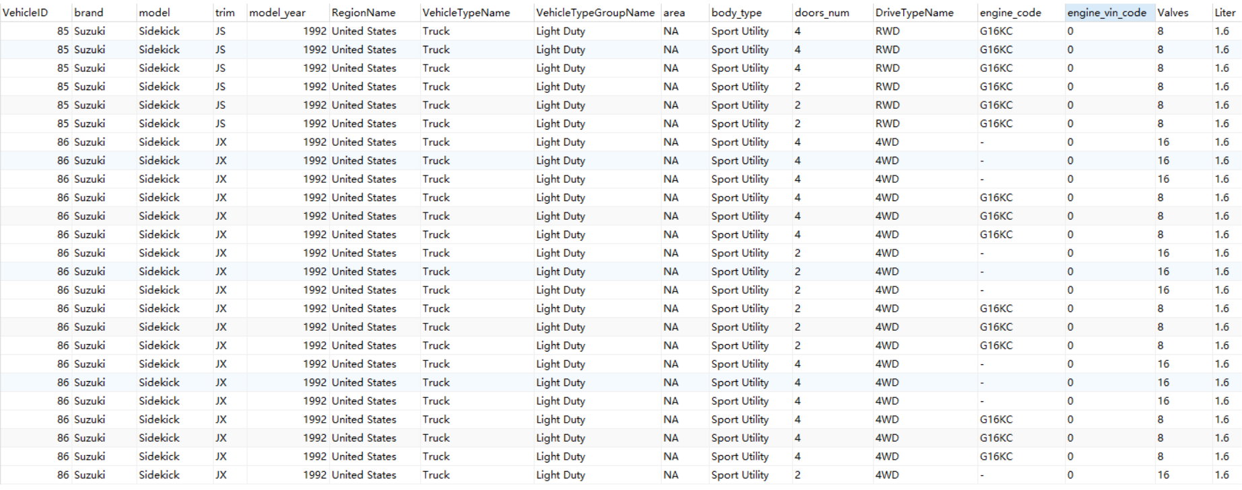1242x490 pixels.
Task: Select the Liter column header
Action: pyautogui.click(x=1224, y=13)
